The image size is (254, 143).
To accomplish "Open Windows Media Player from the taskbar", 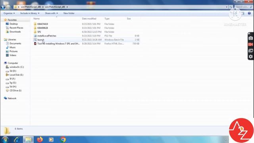I will pos(51,139).
